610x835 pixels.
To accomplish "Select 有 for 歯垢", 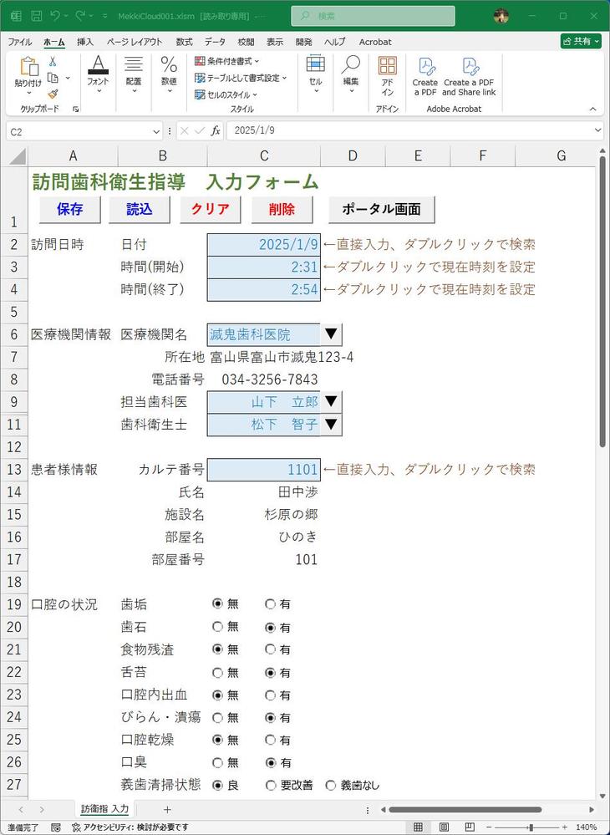I will (x=271, y=604).
